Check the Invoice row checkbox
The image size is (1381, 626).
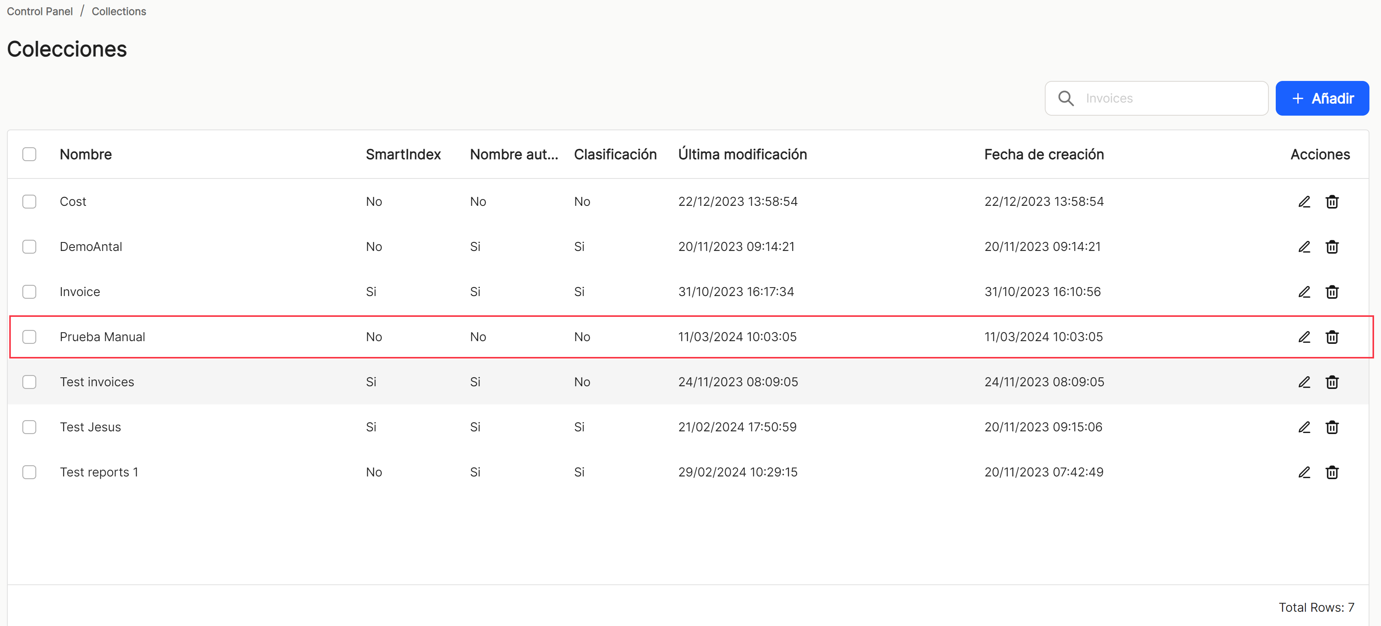tap(29, 291)
